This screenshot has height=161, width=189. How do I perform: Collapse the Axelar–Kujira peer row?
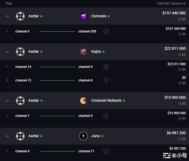[7, 52]
